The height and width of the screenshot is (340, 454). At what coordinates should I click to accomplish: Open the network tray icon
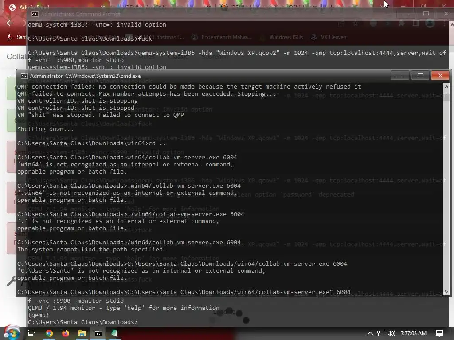tap(381, 333)
